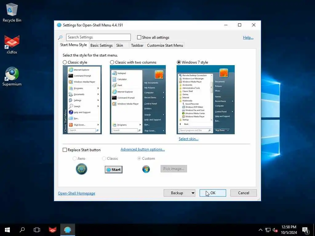Open the Recycle Bin desktop icon

(x=12, y=12)
